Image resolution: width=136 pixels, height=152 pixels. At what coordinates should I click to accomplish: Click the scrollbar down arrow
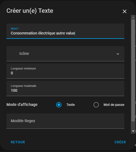point(133,131)
